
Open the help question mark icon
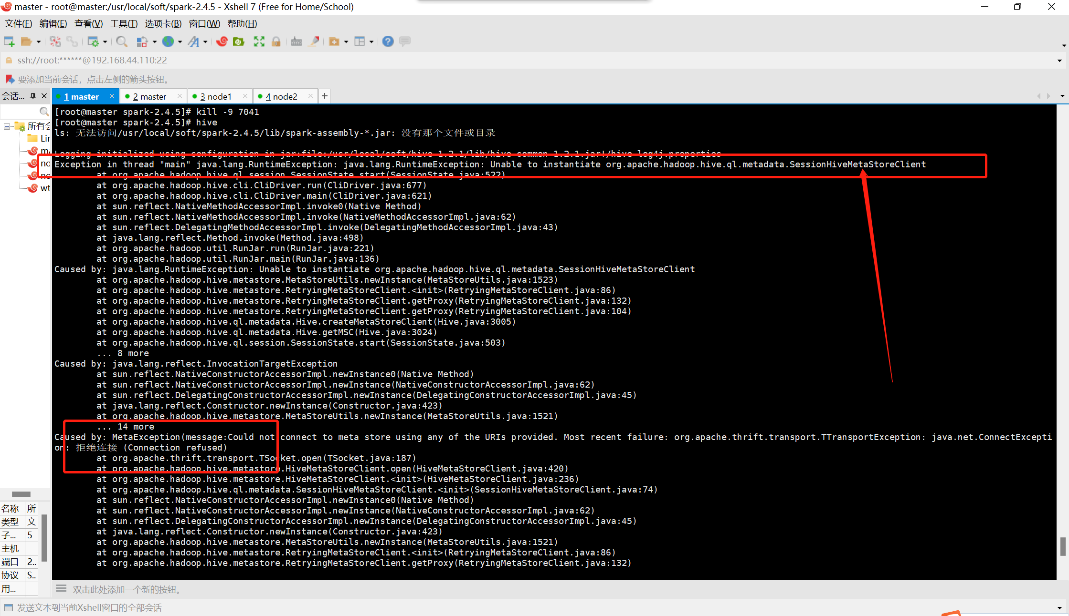(x=388, y=42)
